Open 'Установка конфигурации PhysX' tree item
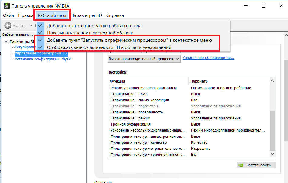Screen dimensions: 288x183 tap(43, 59)
